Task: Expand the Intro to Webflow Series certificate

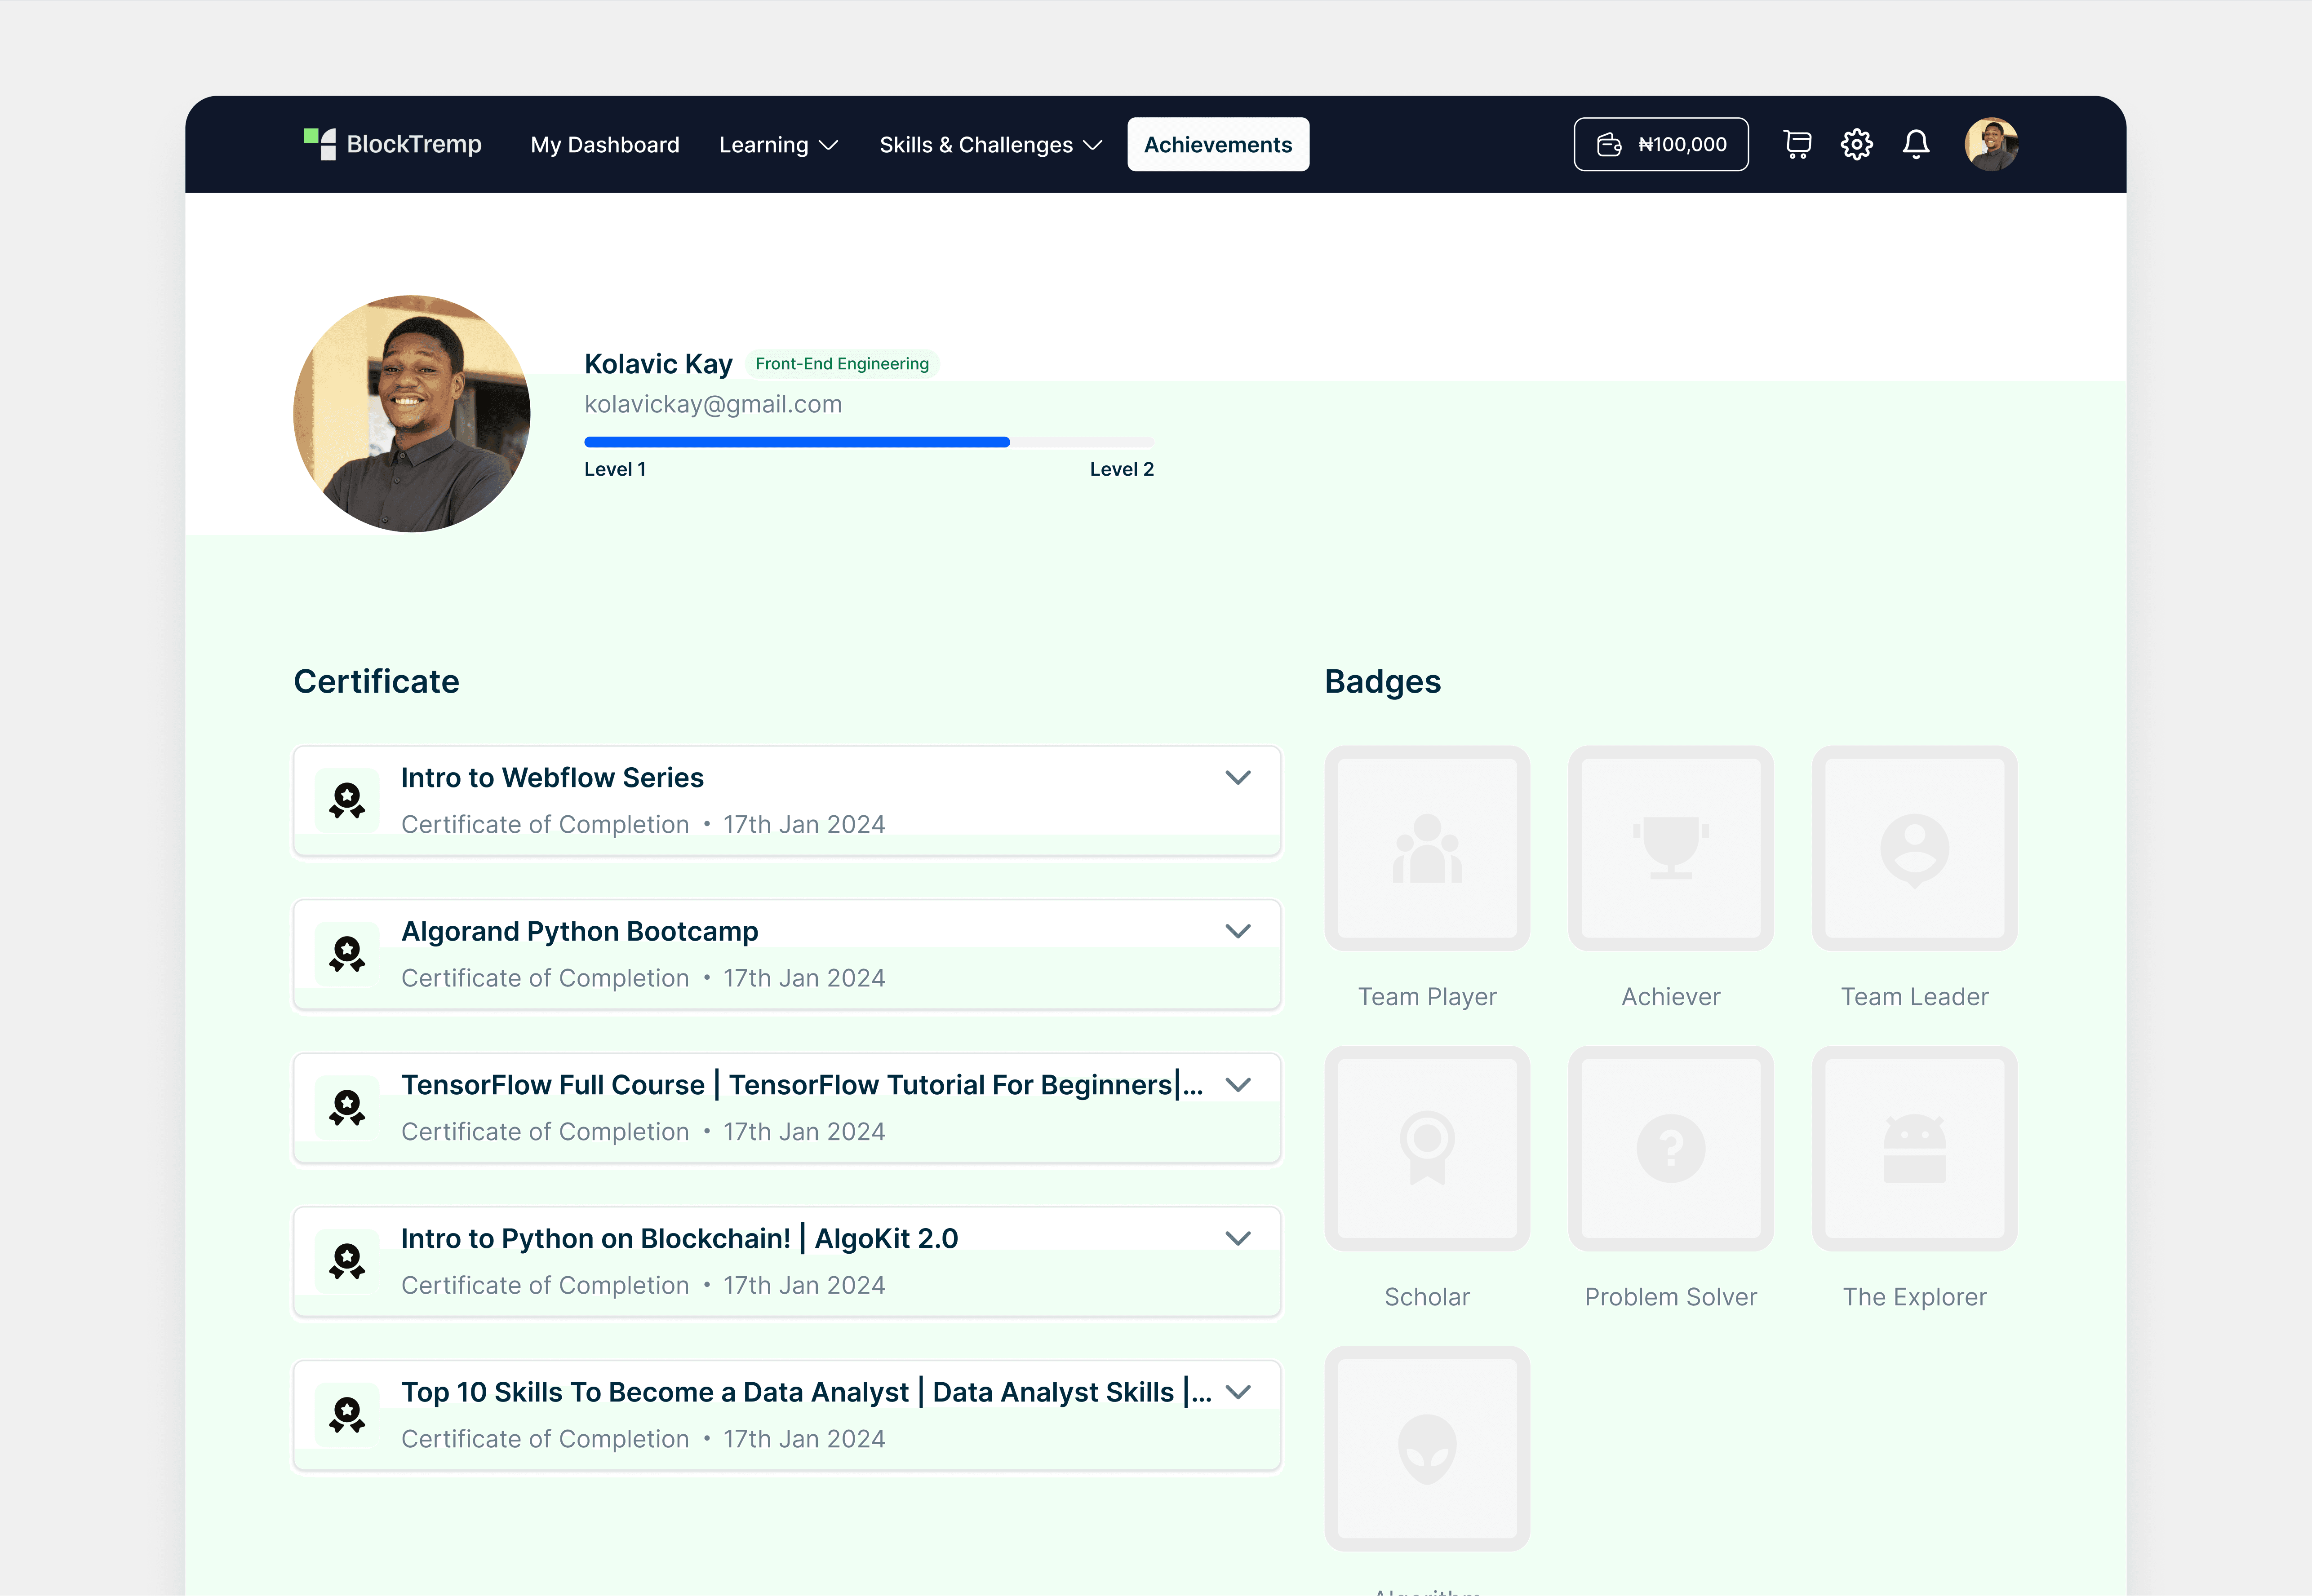Action: click(x=1238, y=777)
